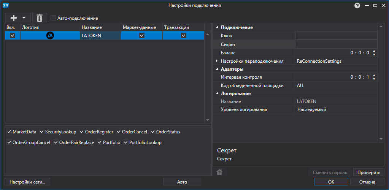Screen dimensions: 389x190
Task: Open the add connection dropdown arrow
Action: pyautogui.click(x=24, y=18)
